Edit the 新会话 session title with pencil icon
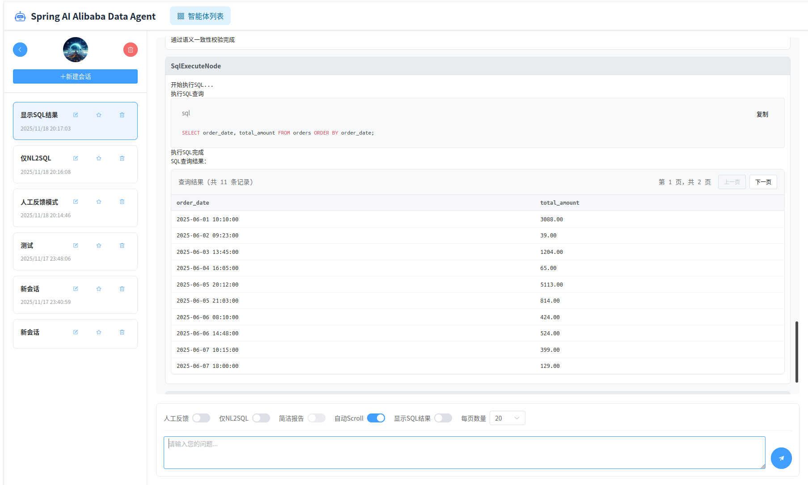808x485 pixels. pyautogui.click(x=75, y=288)
